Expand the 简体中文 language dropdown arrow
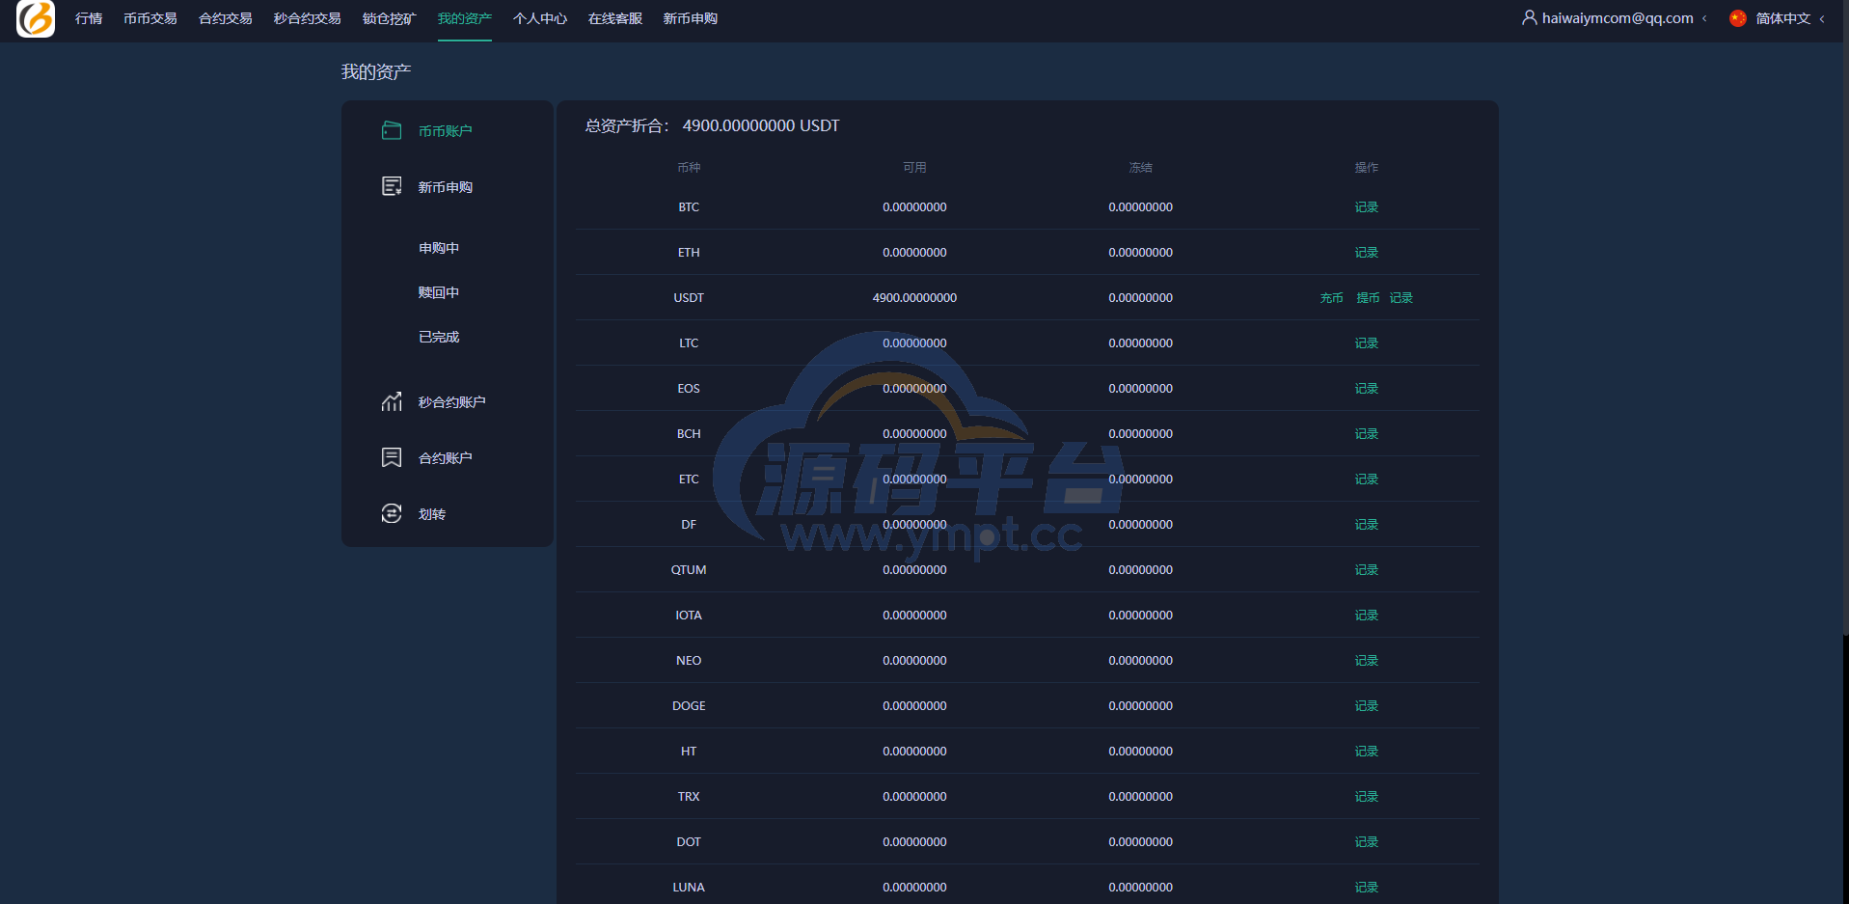This screenshot has height=904, width=1849. (1822, 18)
